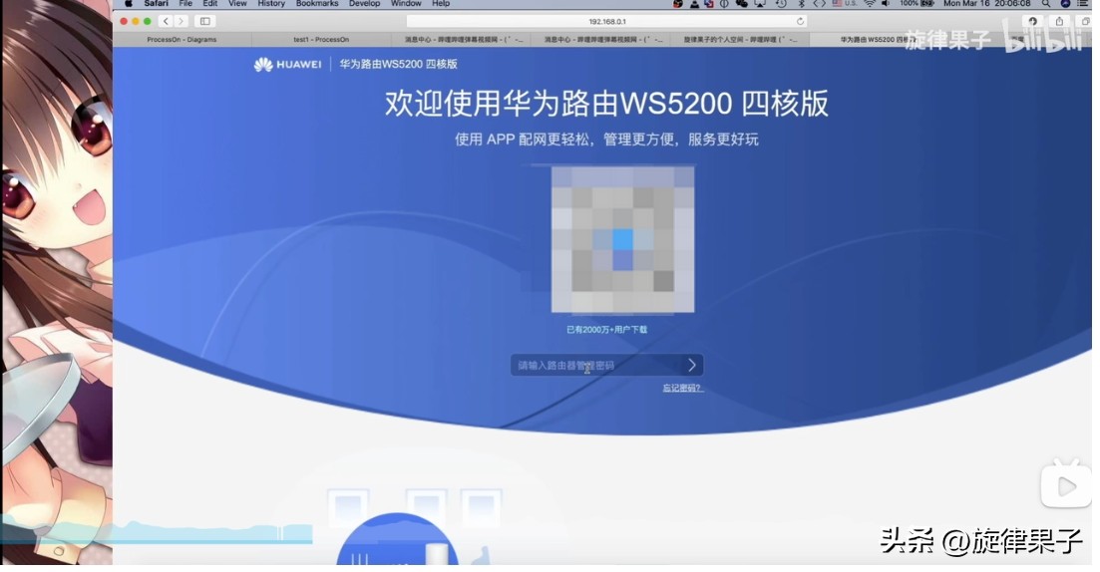Switch to the ProcessOn - Diagrams tab
1100x572 pixels.
(x=182, y=40)
